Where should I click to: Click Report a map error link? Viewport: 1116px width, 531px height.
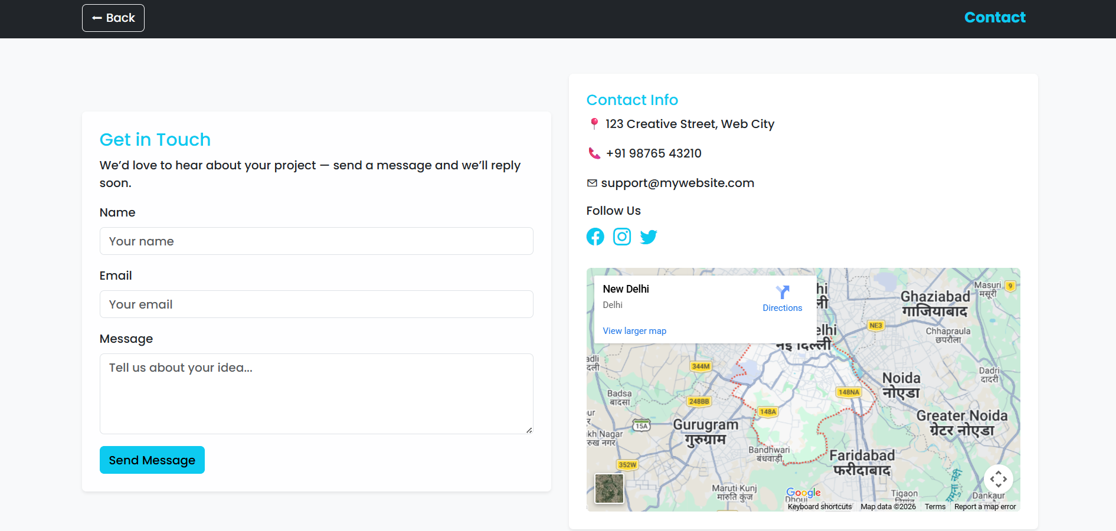985,507
